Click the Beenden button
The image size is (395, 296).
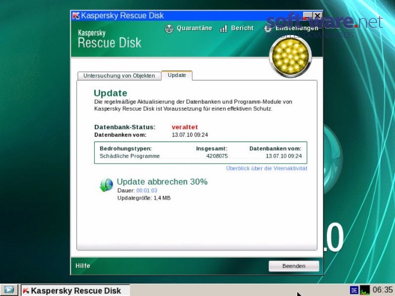tap(294, 266)
